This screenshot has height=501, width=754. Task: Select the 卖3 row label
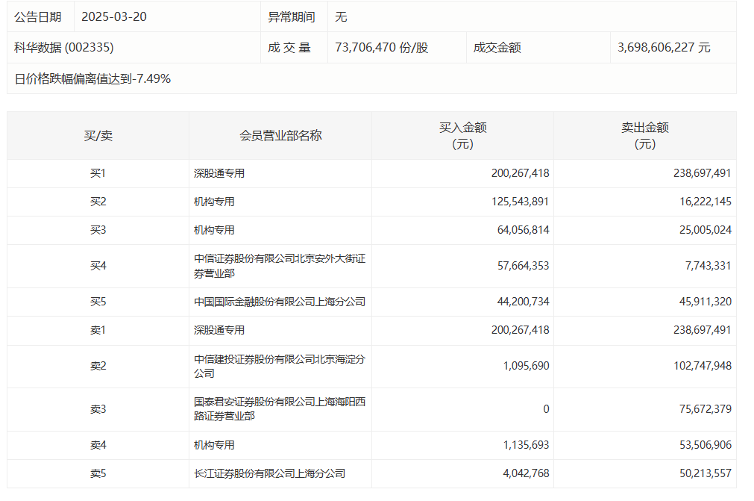(98, 409)
